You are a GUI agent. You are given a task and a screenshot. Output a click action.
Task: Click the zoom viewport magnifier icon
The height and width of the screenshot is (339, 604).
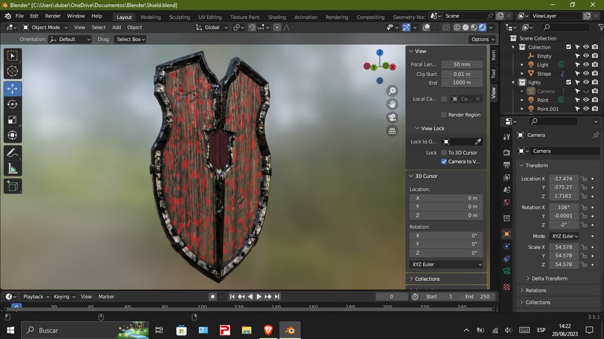[x=392, y=91]
